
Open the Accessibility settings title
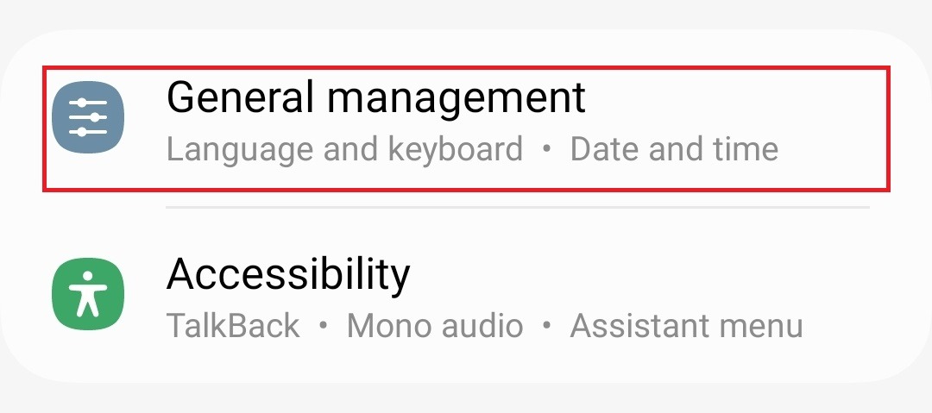click(288, 274)
